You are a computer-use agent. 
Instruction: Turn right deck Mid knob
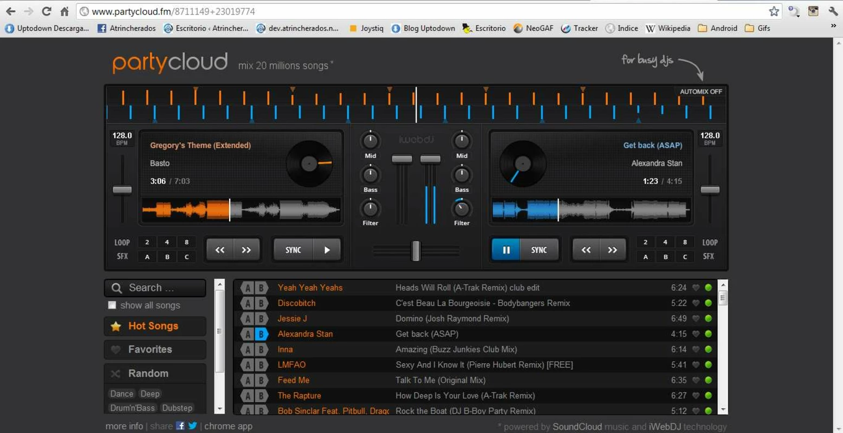click(x=462, y=141)
